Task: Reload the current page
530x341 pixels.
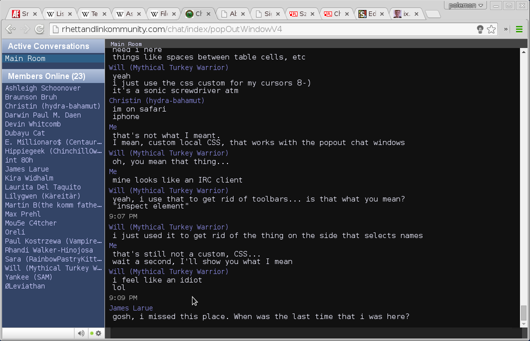Action: coord(39,29)
